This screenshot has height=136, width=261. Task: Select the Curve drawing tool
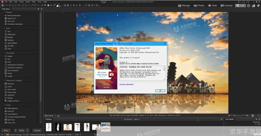point(38,5)
